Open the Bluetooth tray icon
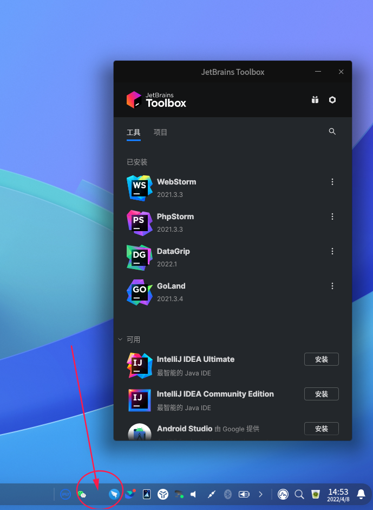 tap(228, 494)
